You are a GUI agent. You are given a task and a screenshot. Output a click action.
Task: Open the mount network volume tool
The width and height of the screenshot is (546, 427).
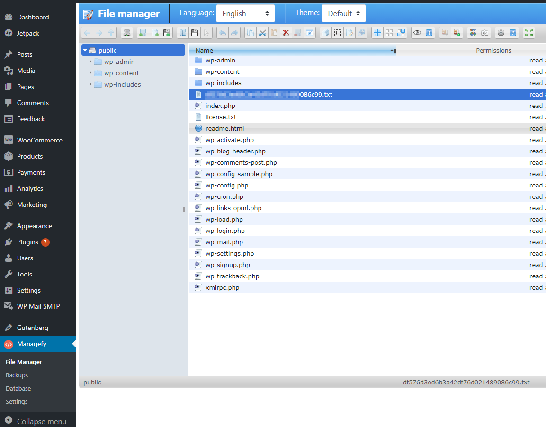[x=127, y=33]
